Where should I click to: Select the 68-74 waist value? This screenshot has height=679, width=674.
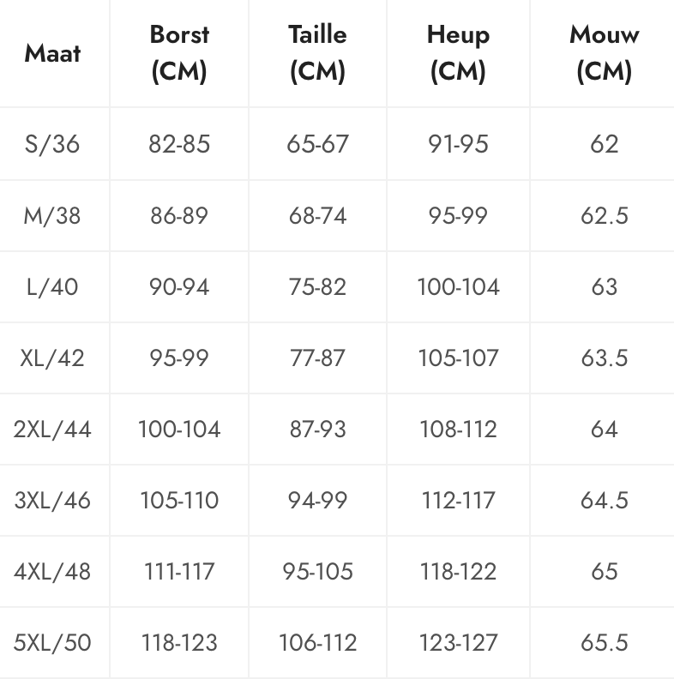pyautogui.click(x=317, y=216)
